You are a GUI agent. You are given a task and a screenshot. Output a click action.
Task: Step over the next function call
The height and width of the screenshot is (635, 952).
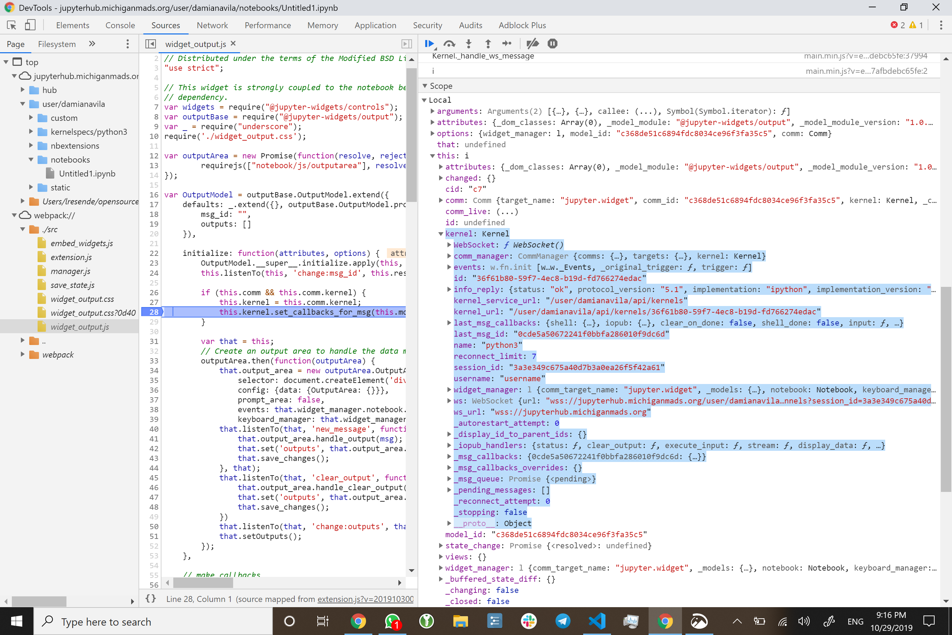(x=449, y=43)
